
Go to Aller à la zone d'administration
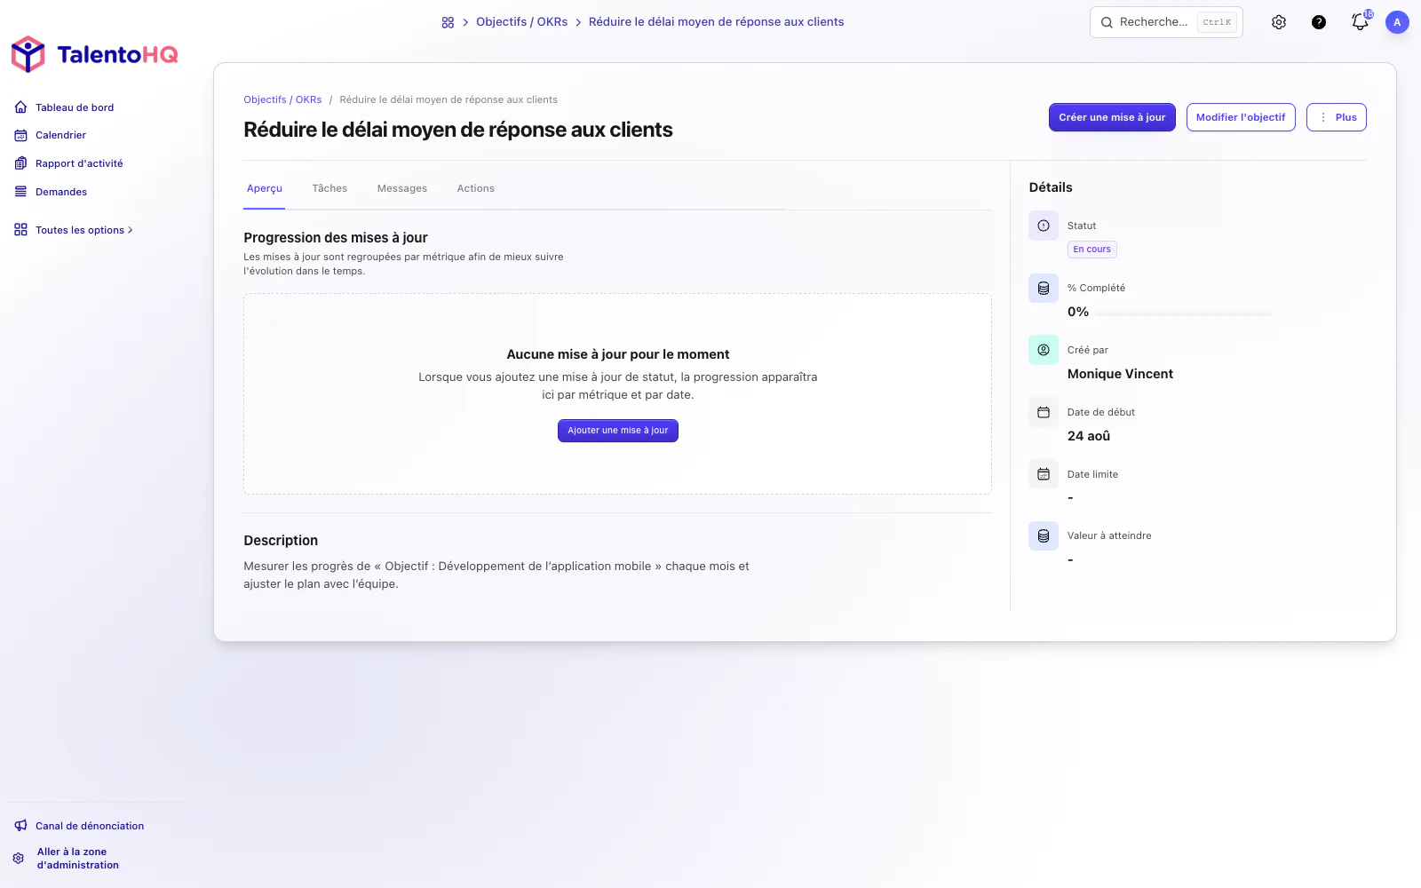[x=78, y=859]
